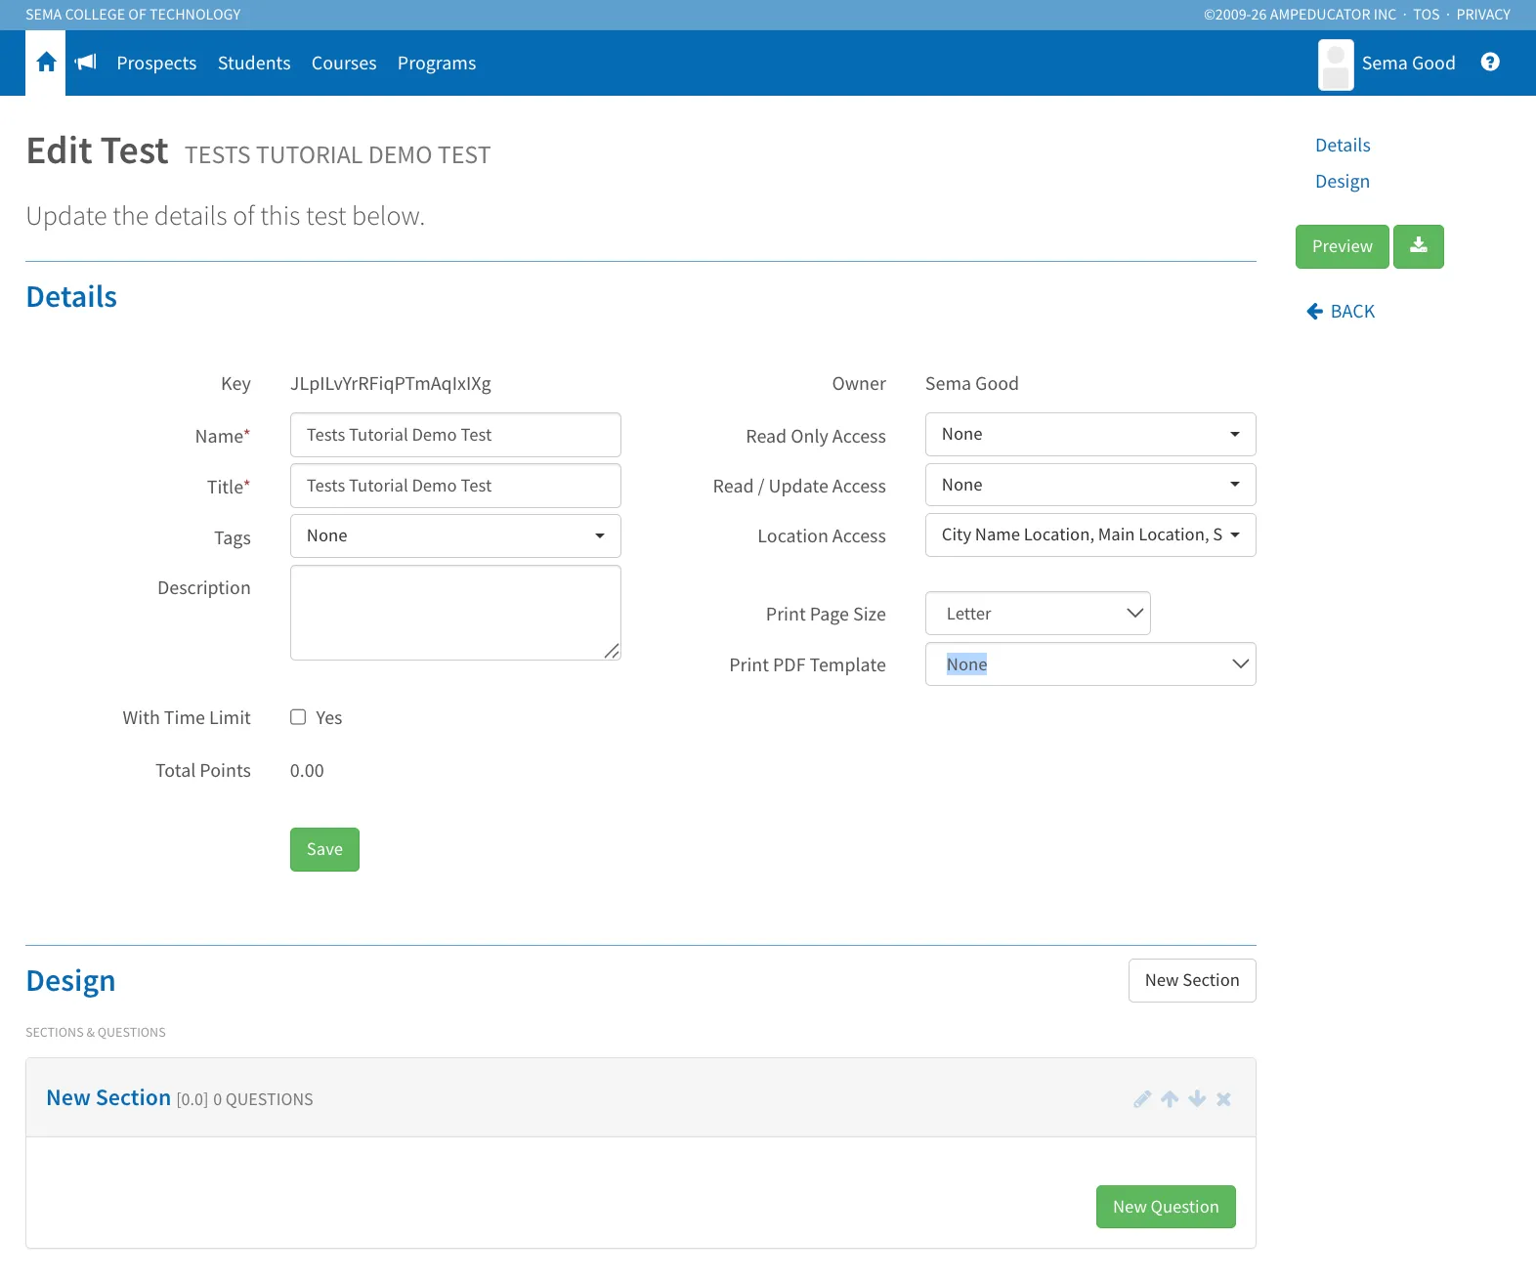Download the test with the download icon
Image resolution: width=1536 pixels, height=1282 pixels.
[1419, 246]
